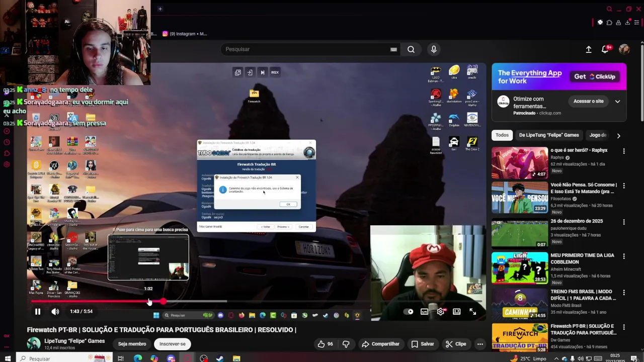Expand the ClickUp ad details chevron
The width and height of the screenshot is (644, 362).
click(617, 101)
